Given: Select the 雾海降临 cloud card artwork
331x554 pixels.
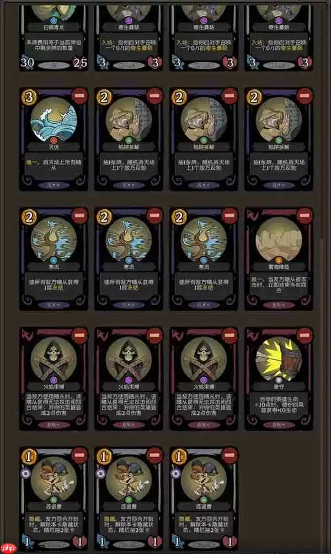Looking at the screenshot, I should coord(279,239).
